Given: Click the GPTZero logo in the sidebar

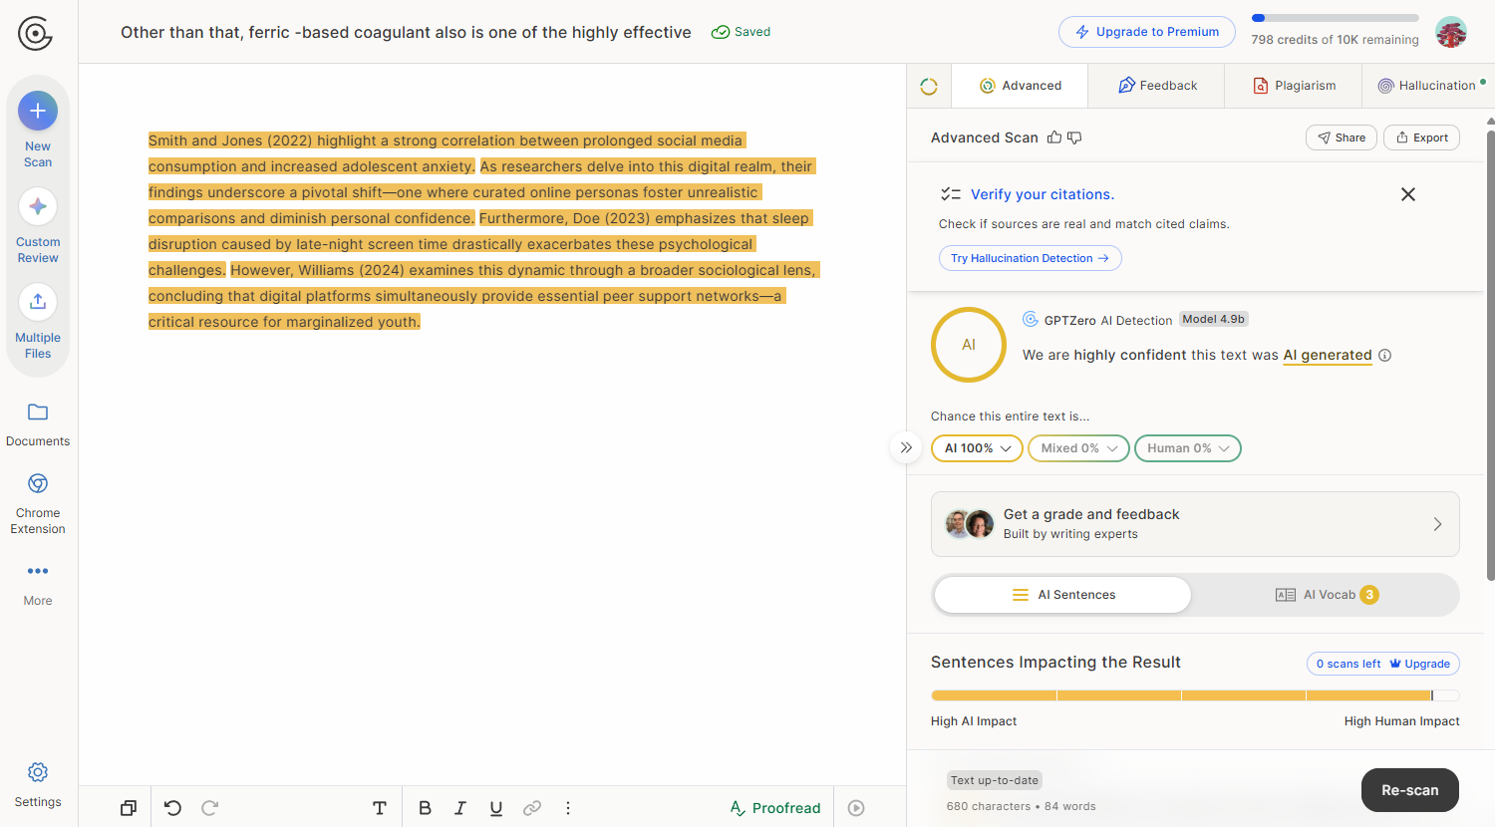Looking at the screenshot, I should pyautogui.click(x=35, y=34).
